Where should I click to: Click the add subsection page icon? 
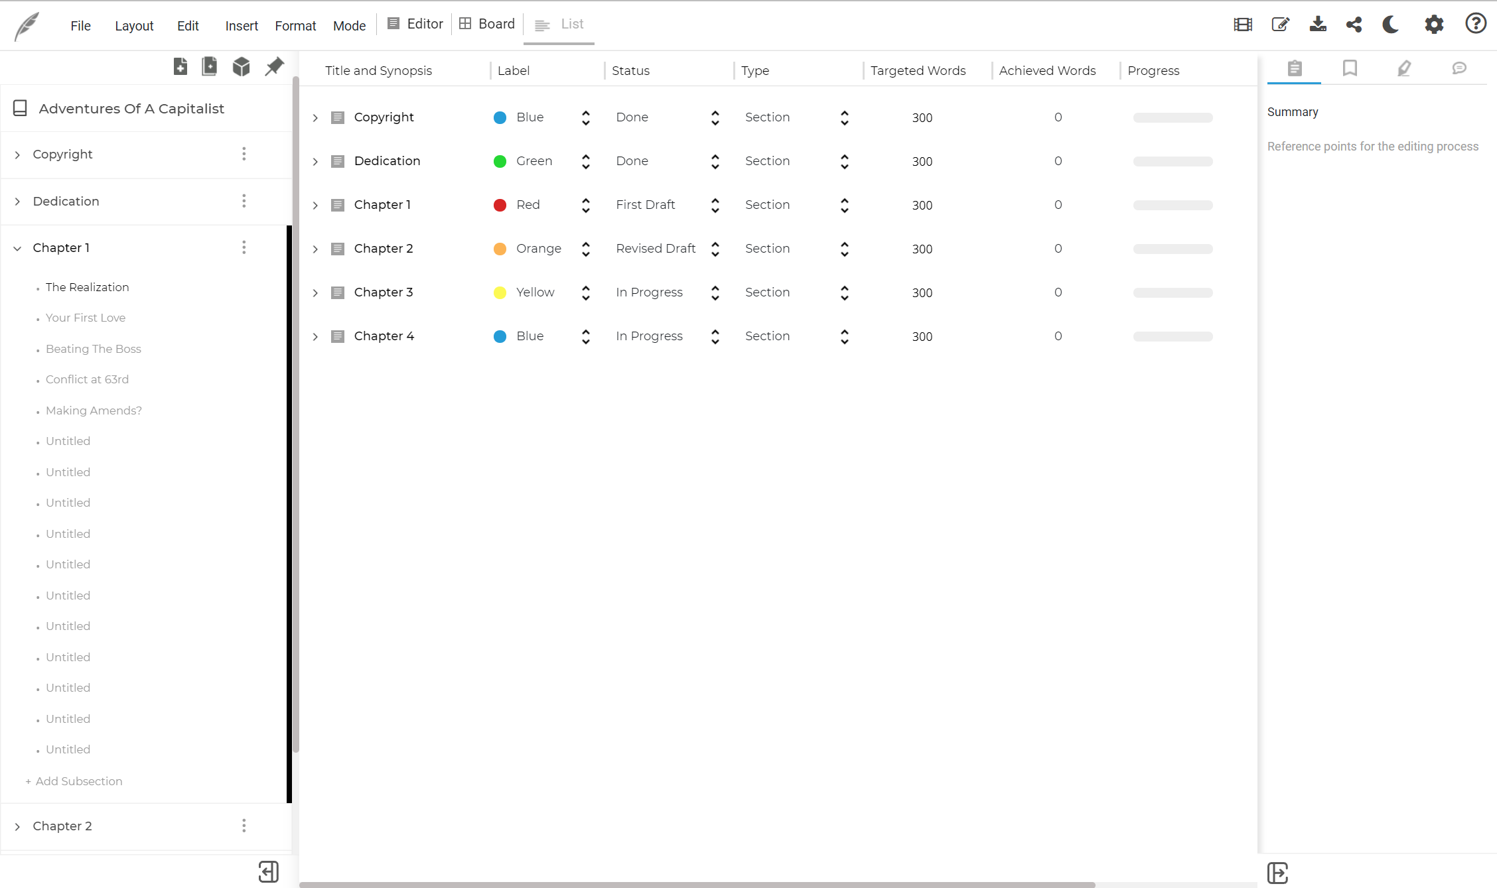[x=210, y=66]
